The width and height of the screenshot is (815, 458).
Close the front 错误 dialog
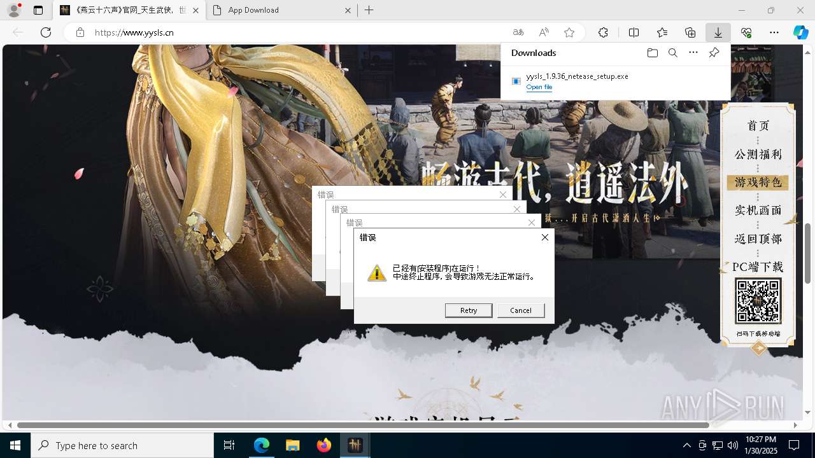click(545, 237)
